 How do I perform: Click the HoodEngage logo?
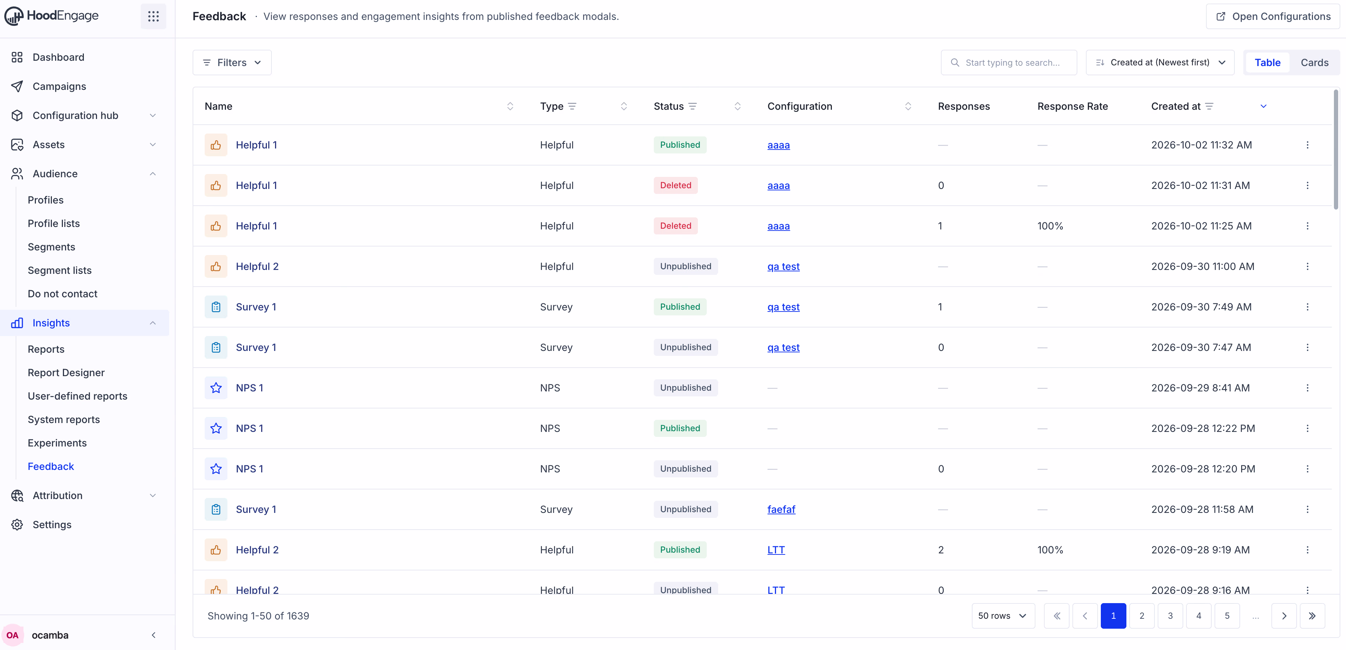click(52, 16)
